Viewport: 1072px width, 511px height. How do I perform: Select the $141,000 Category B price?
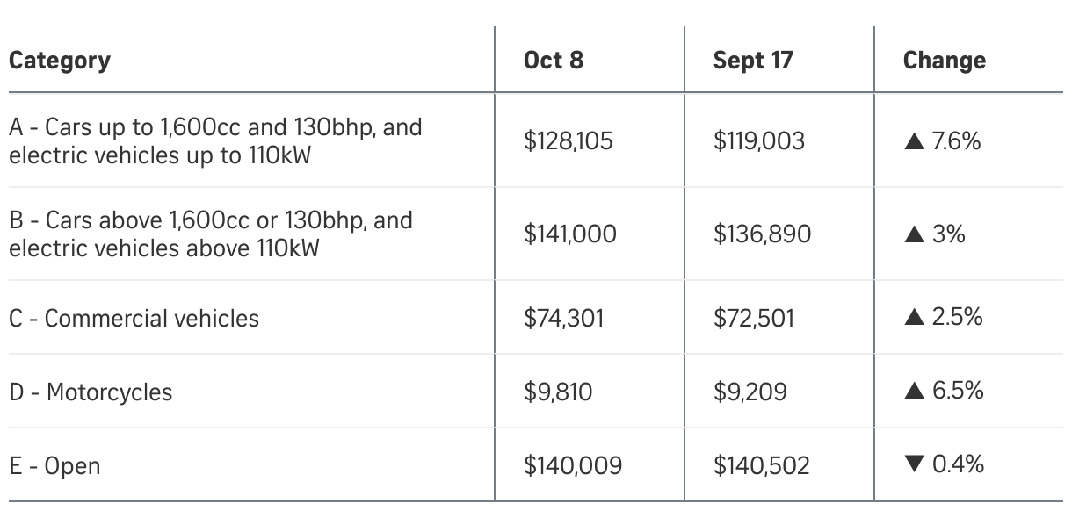click(570, 234)
